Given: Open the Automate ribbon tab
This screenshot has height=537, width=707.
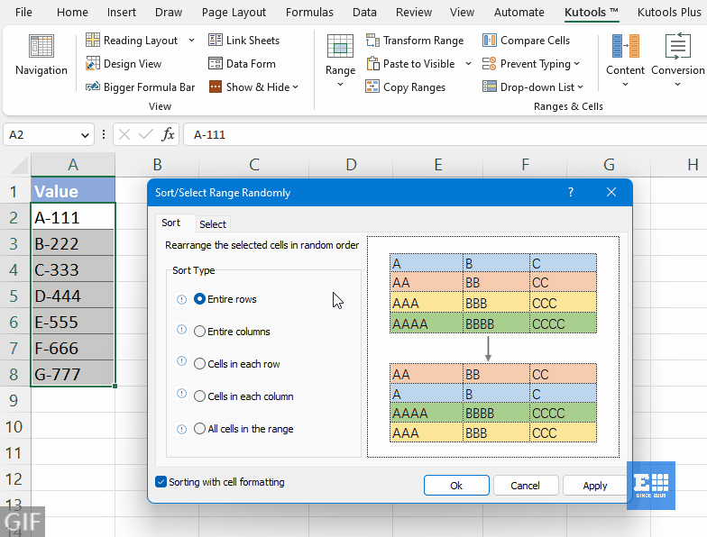Looking at the screenshot, I should [x=519, y=13].
